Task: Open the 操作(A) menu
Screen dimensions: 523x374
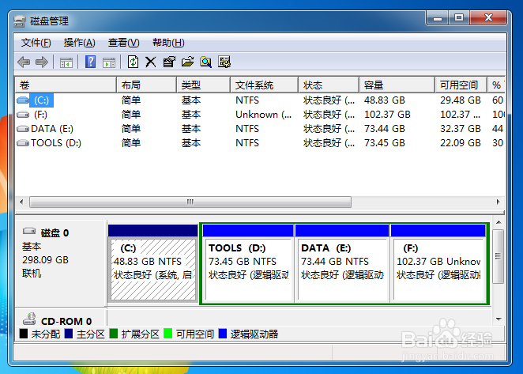Action: tap(79, 43)
